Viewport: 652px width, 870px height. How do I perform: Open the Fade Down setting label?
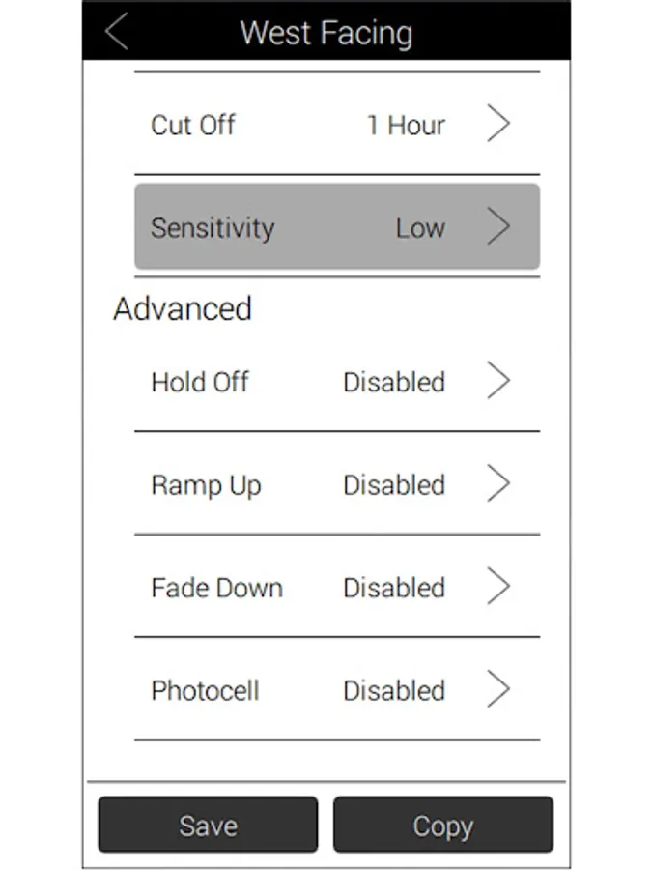[216, 588]
